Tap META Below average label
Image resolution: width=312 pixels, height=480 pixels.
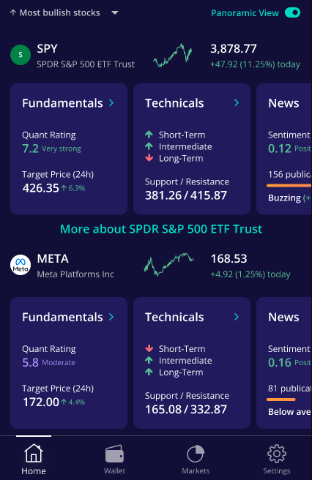(x=289, y=412)
